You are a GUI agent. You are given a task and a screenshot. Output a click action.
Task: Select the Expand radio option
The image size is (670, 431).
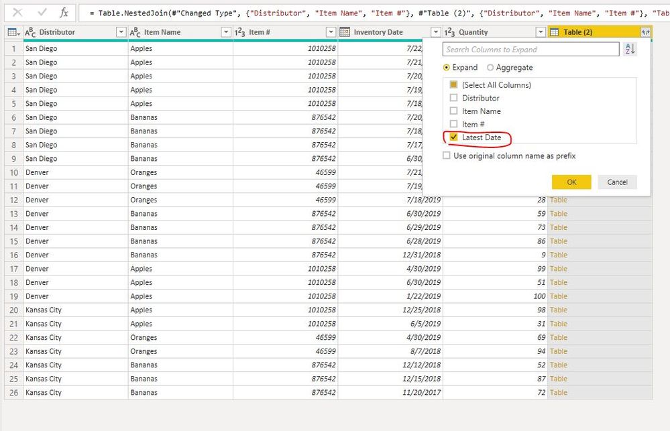pos(447,68)
